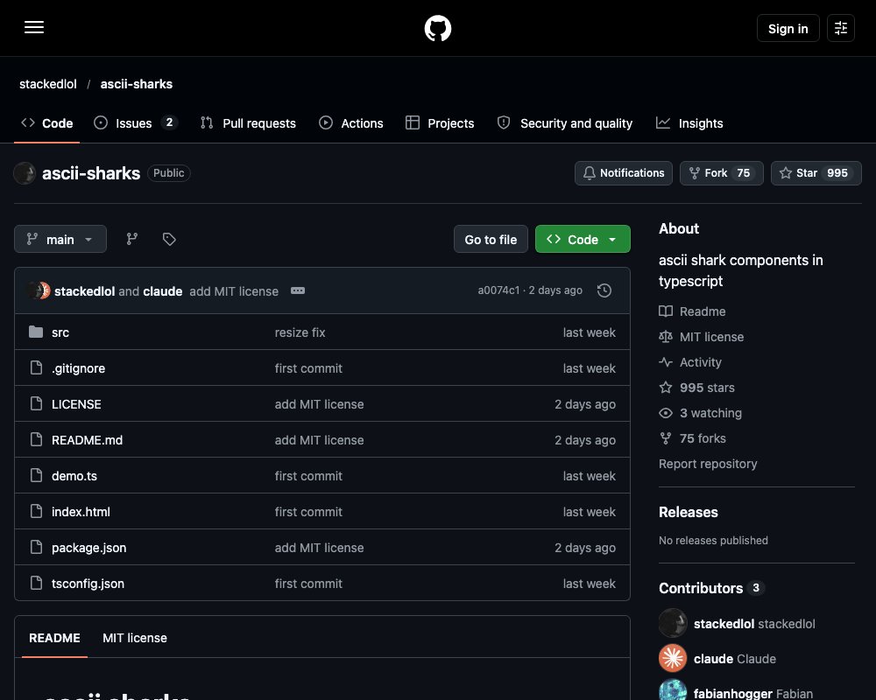The image size is (876, 700).
Task: Open tsconfig.json file
Action: (x=88, y=584)
